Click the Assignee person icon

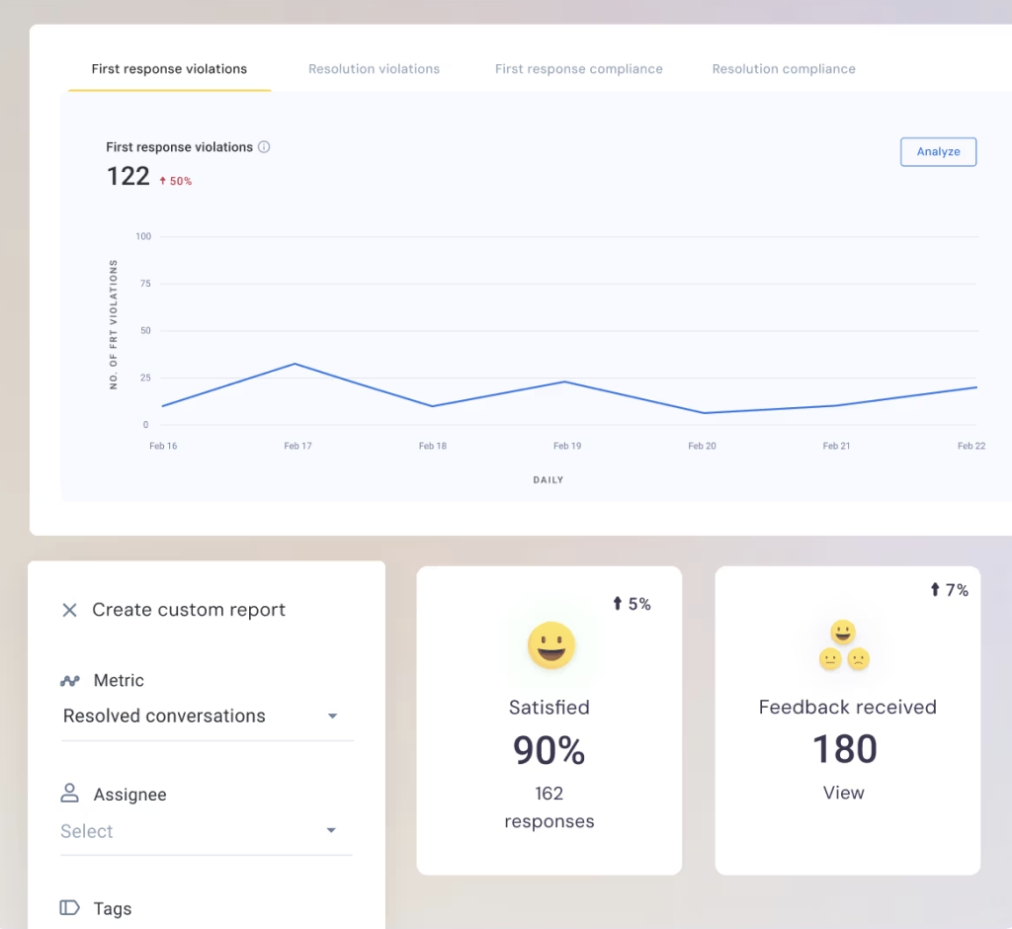[69, 793]
